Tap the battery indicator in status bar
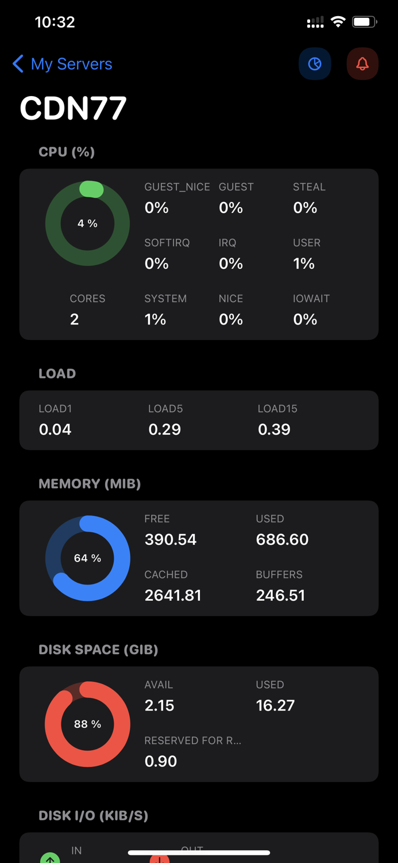 click(x=364, y=21)
